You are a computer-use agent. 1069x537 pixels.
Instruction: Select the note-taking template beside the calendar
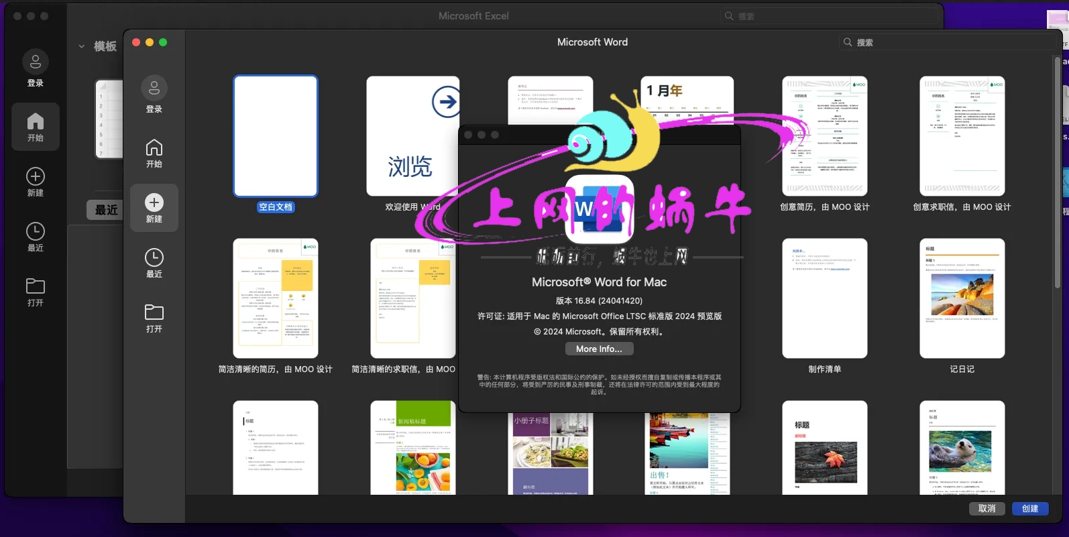tap(551, 101)
